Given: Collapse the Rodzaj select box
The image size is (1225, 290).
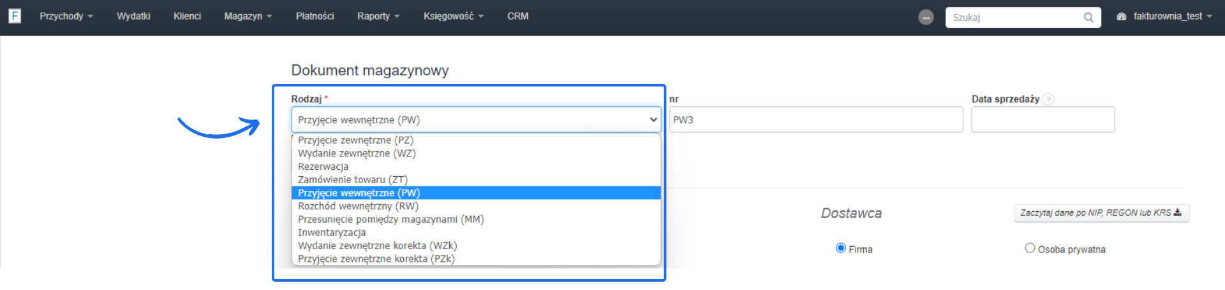Looking at the screenshot, I should pyautogui.click(x=476, y=120).
